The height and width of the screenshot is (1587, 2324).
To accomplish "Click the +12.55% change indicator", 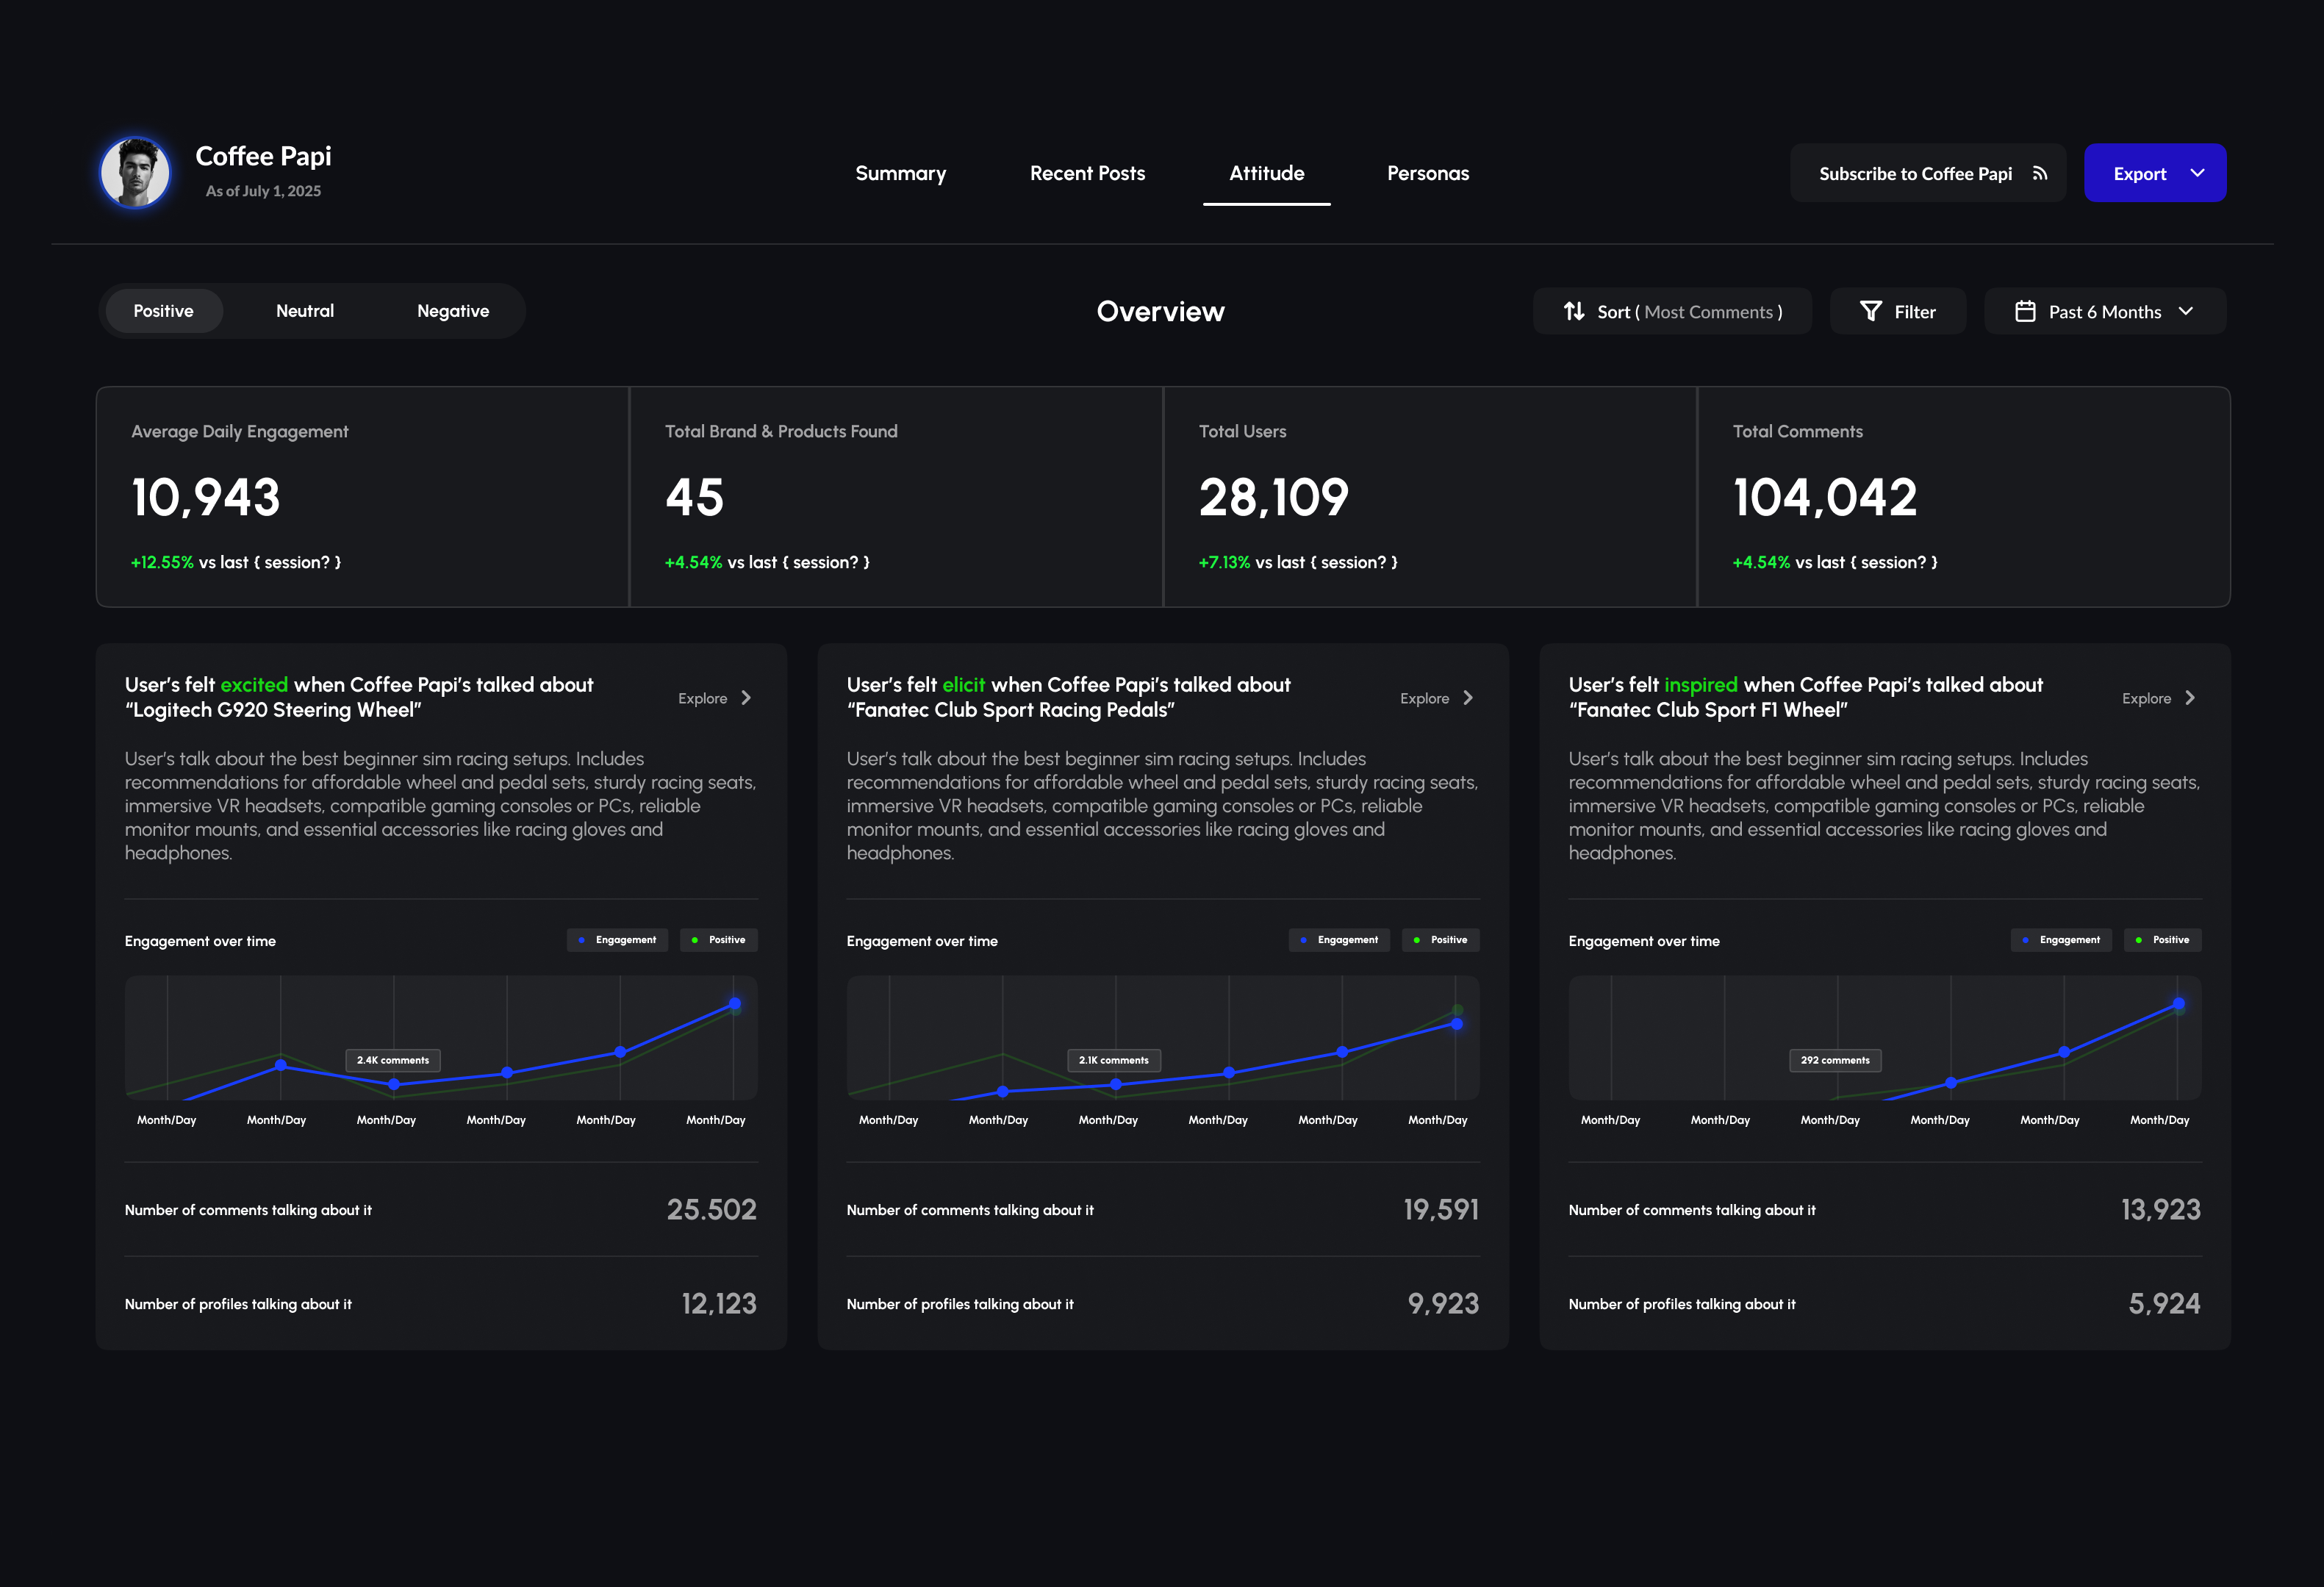I will click(x=162, y=562).
